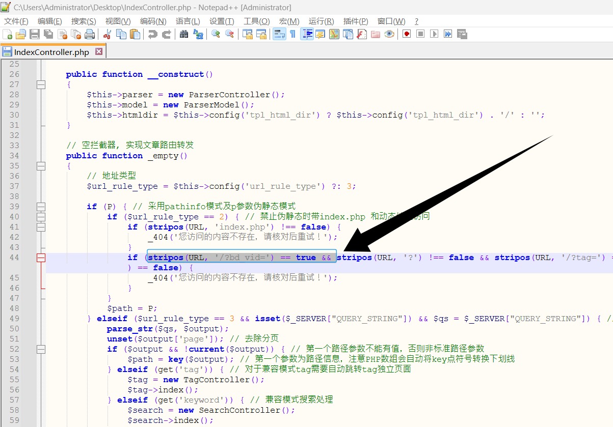Open Folder as Workspace icon
Image resolution: width=613 pixels, height=427 pixels.
376,34
